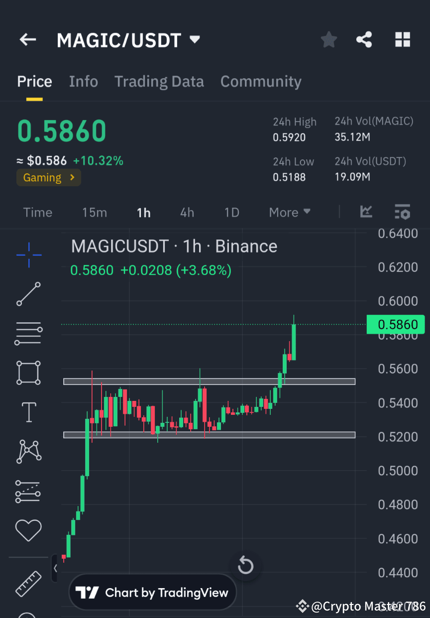Collapse the drawing tools sidebar
Viewport: 430px width, 618px height.
[x=55, y=568]
